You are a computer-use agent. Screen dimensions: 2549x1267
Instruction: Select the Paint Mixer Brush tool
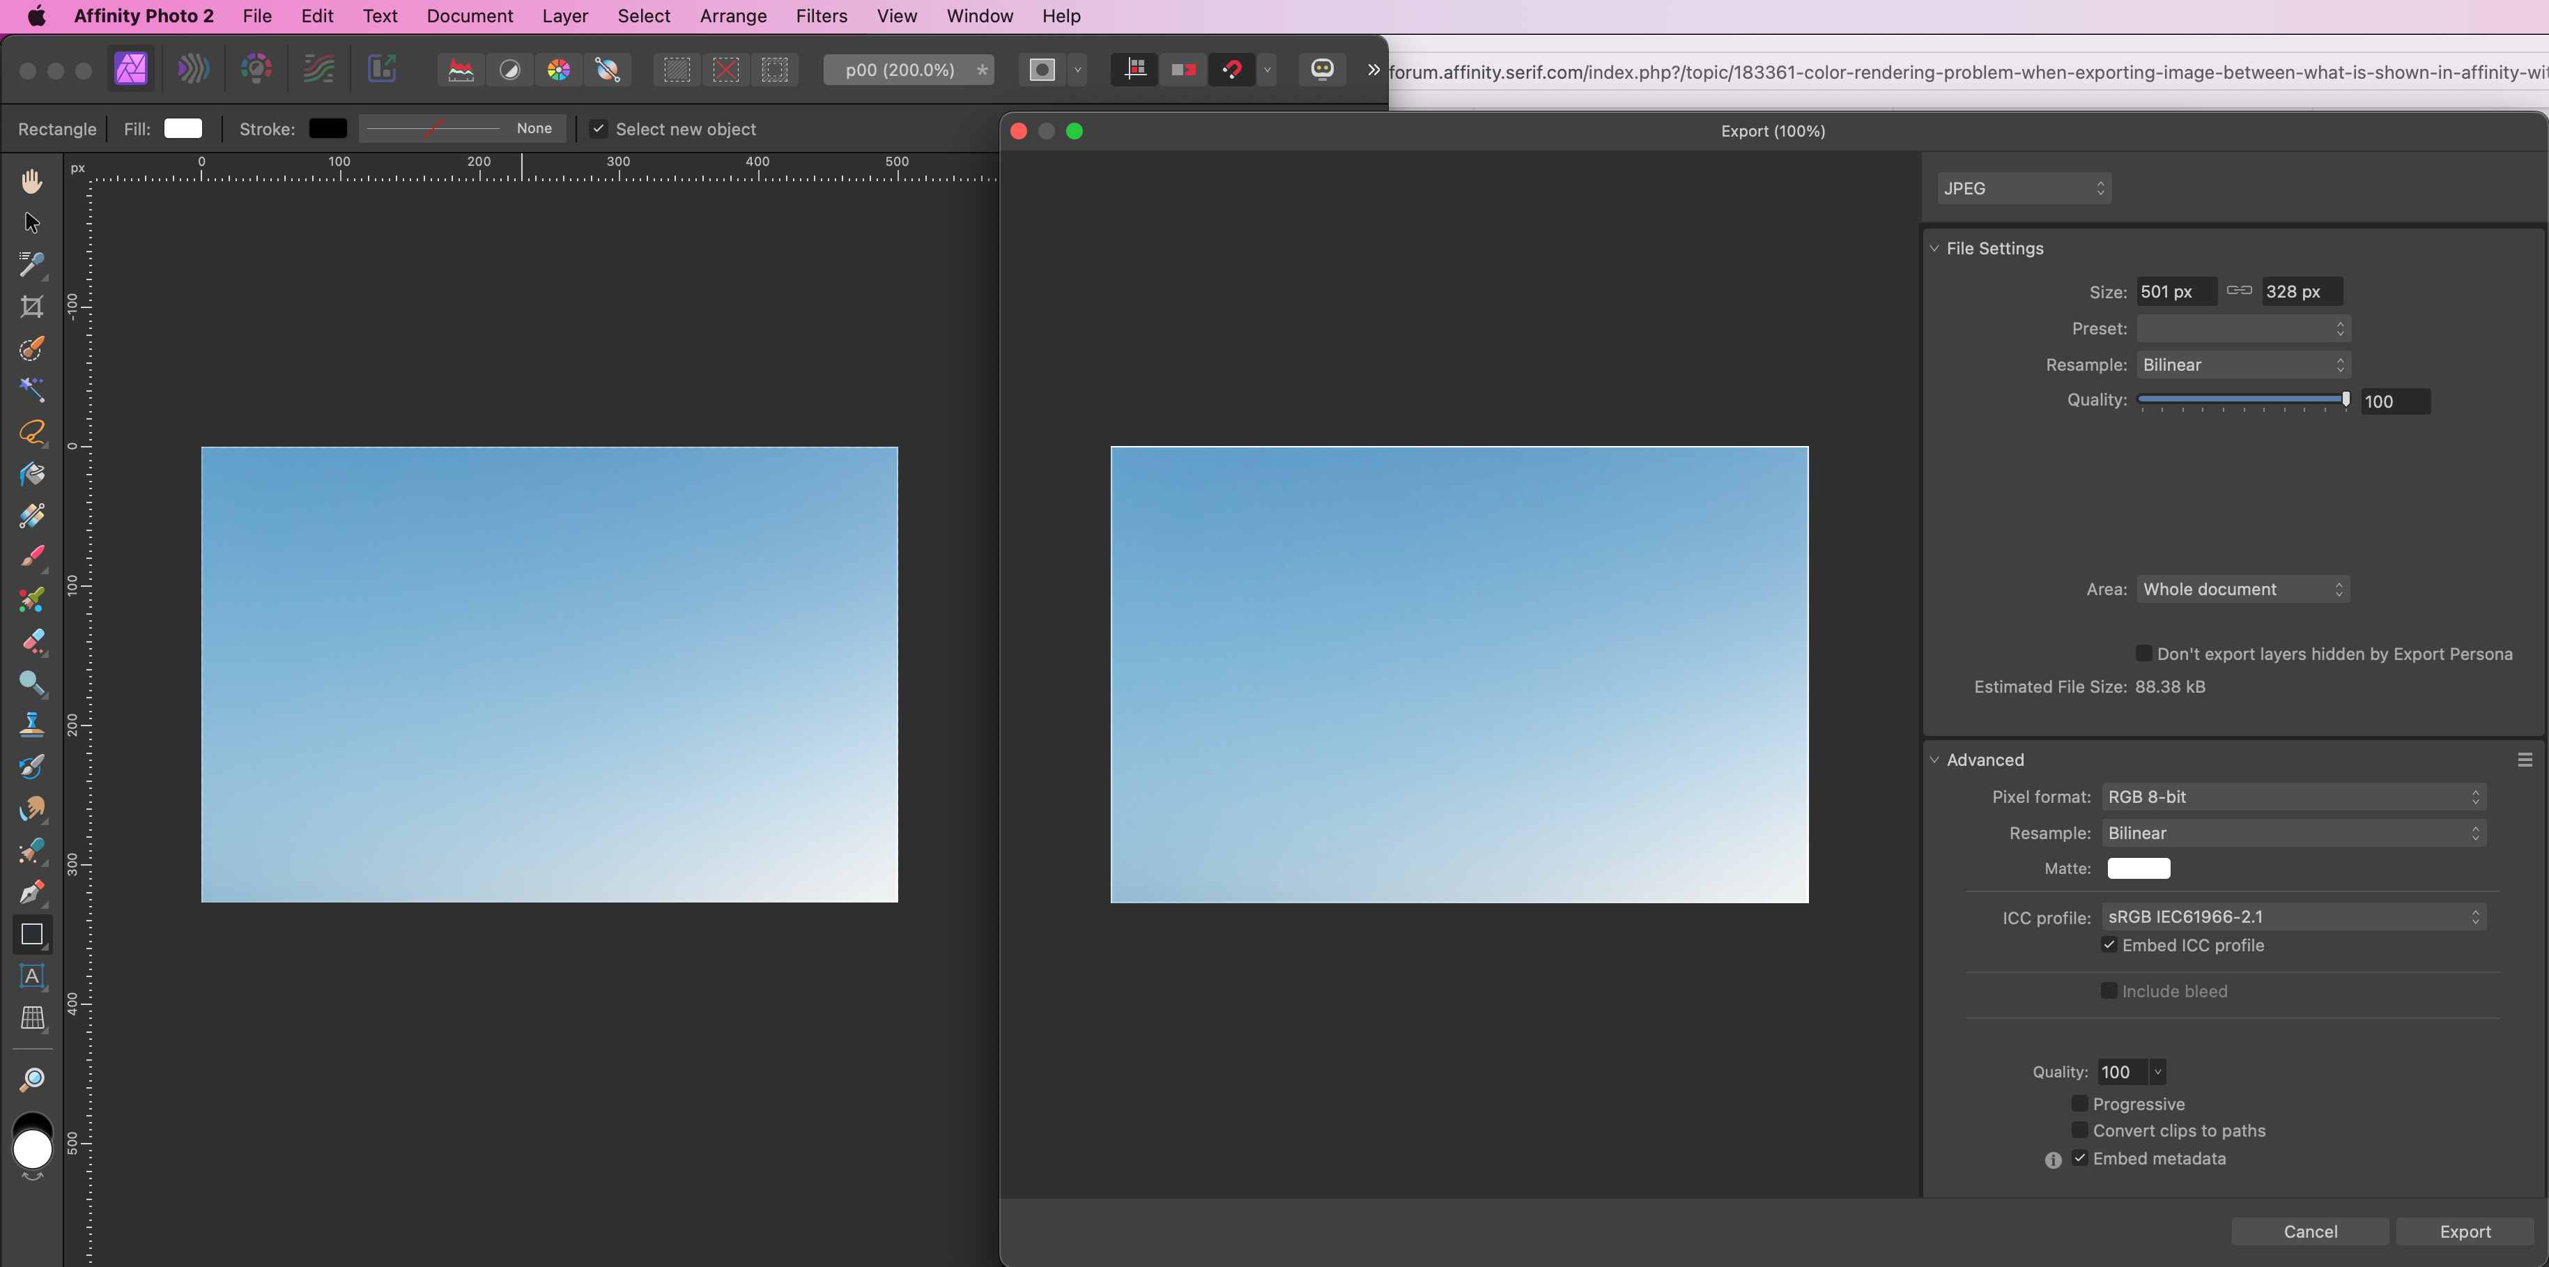[31, 600]
